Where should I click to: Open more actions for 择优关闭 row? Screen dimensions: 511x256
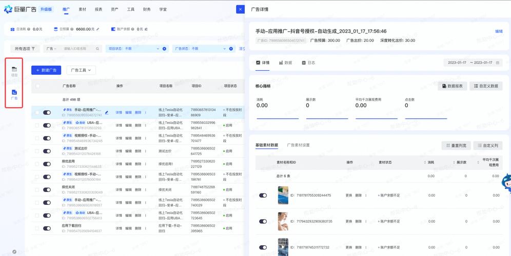pos(145,189)
